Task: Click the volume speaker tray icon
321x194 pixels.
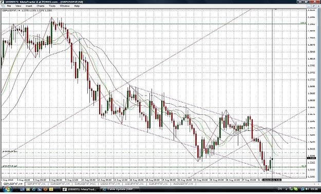Action: tap(307, 189)
